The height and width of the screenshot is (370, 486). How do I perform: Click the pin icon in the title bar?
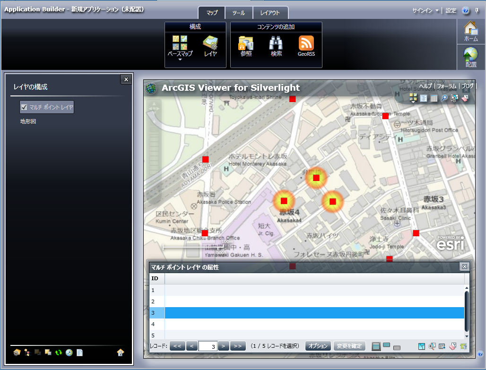(477, 10)
